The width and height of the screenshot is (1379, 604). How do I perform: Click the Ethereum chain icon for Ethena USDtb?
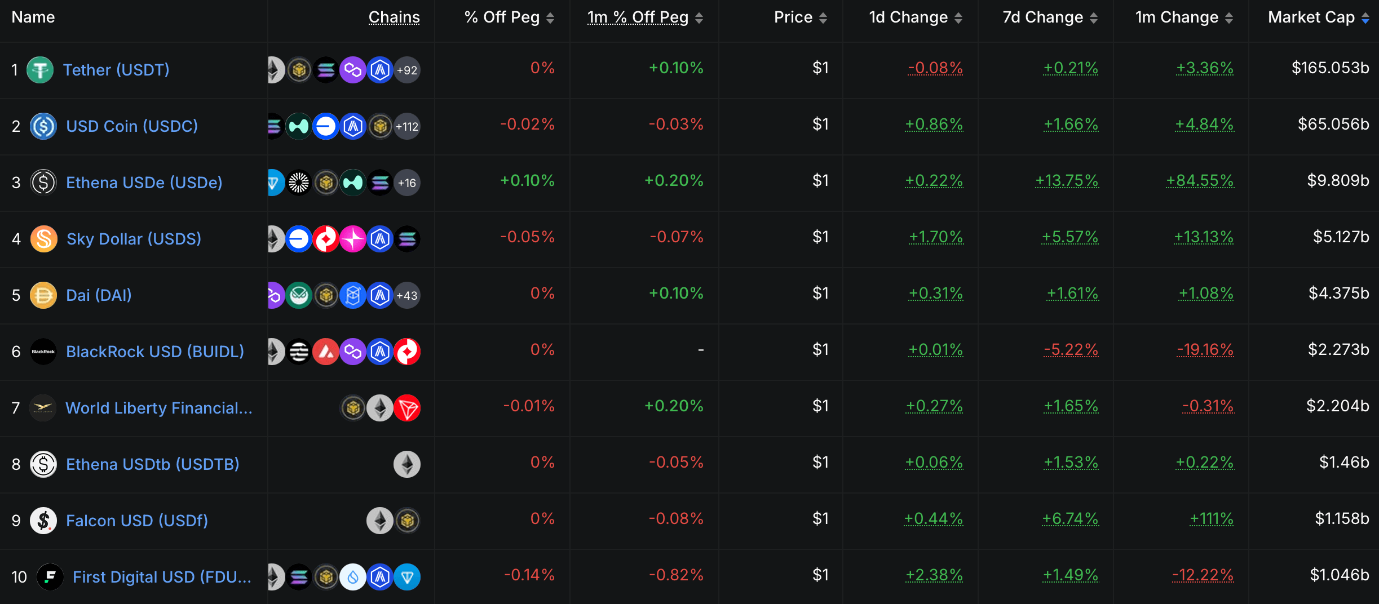tap(407, 464)
